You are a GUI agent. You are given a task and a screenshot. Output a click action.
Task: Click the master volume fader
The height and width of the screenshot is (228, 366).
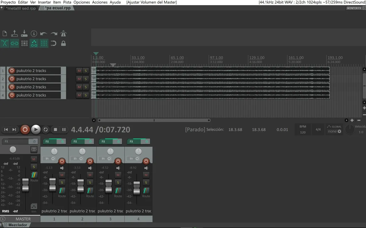[25, 185]
